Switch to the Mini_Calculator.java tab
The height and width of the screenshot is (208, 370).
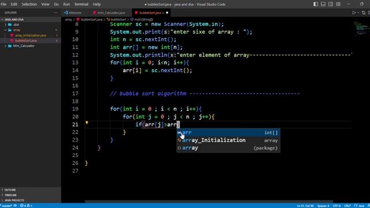click(109, 13)
